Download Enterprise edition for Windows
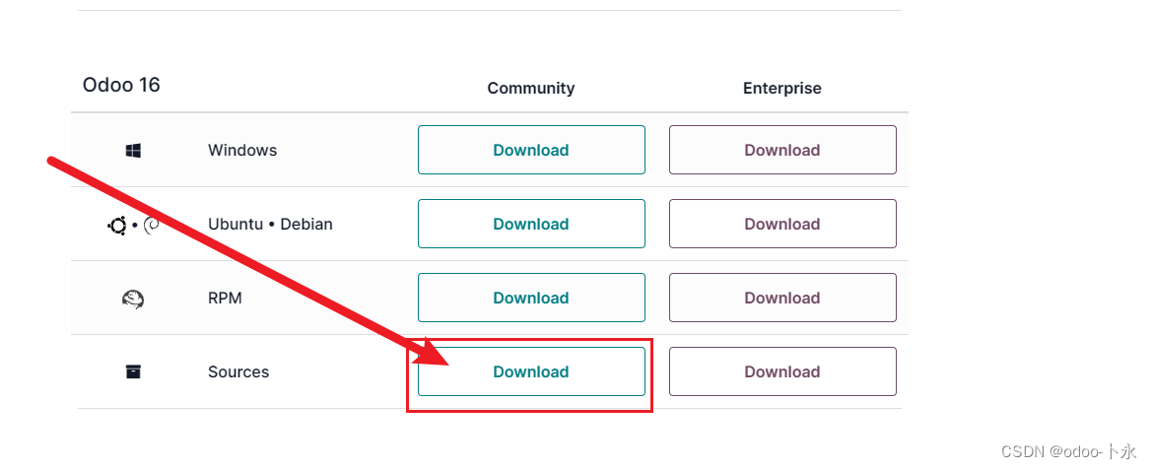 click(x=782, y=150)
